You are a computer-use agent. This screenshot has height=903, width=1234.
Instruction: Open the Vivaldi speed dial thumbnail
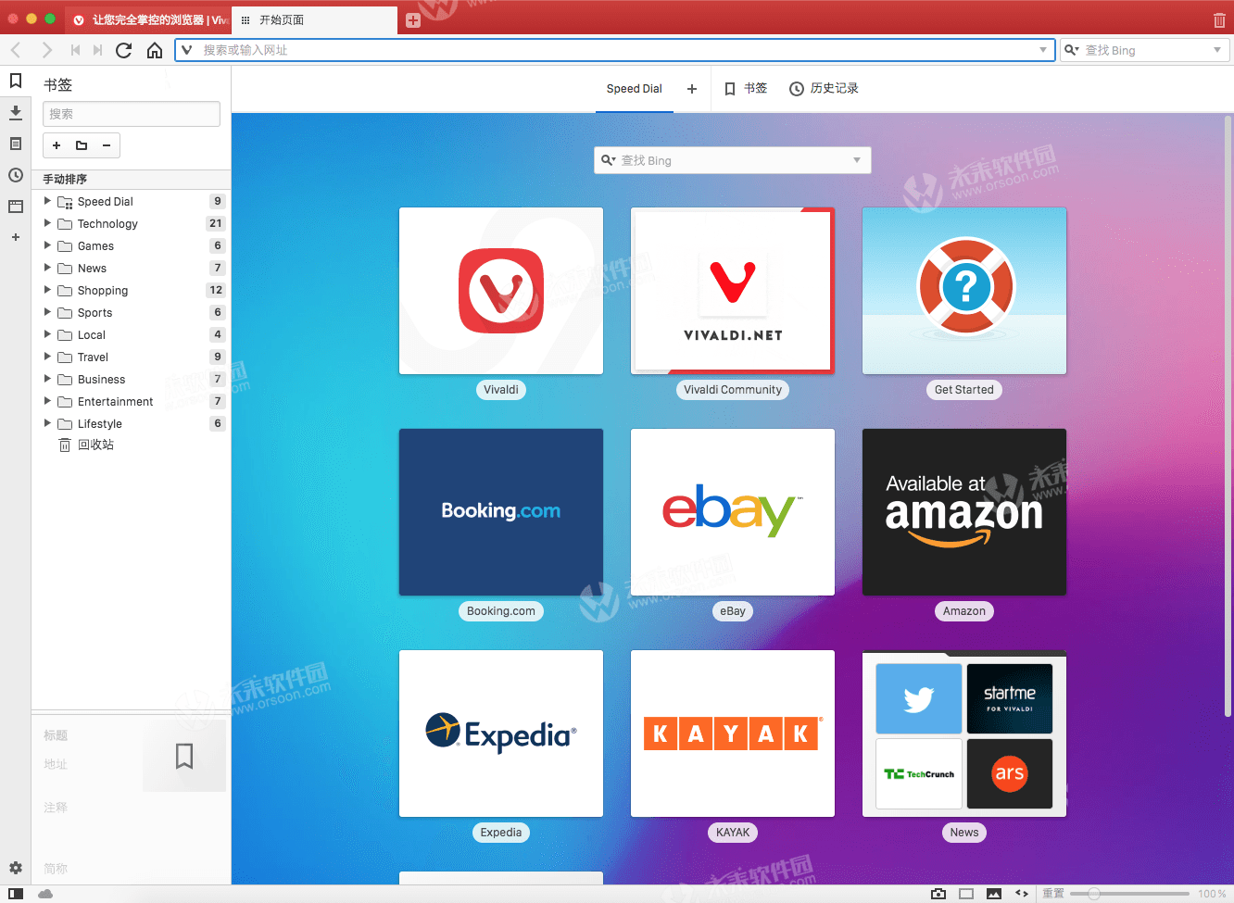pos(501,291)
